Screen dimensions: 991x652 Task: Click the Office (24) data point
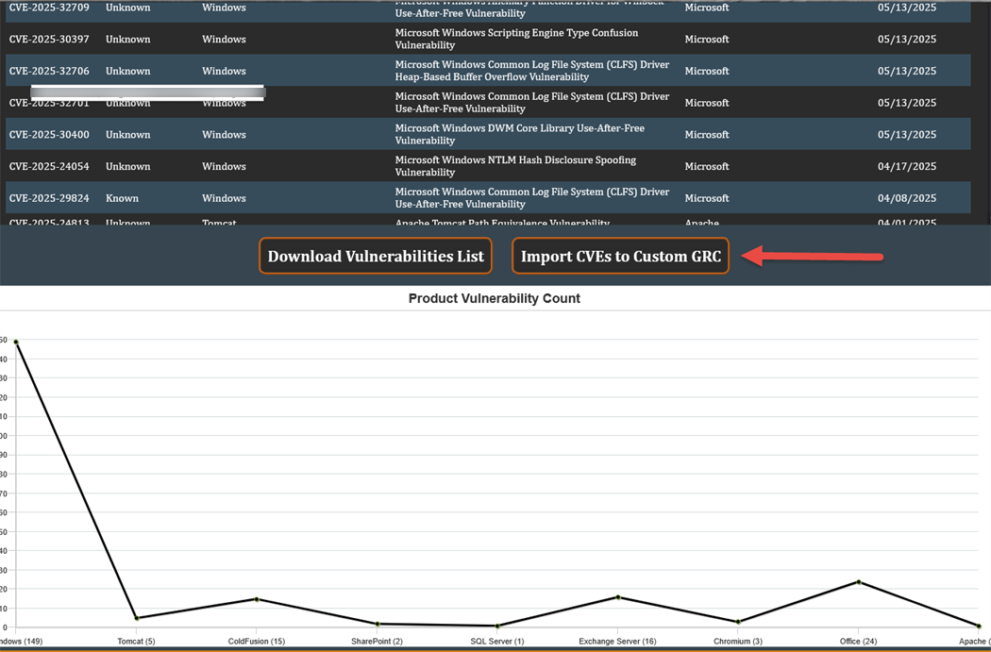pos(858,581)
